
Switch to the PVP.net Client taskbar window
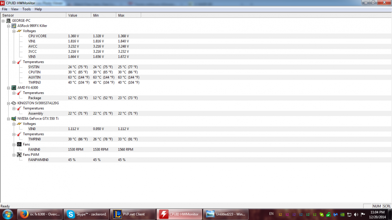(132, 214)
